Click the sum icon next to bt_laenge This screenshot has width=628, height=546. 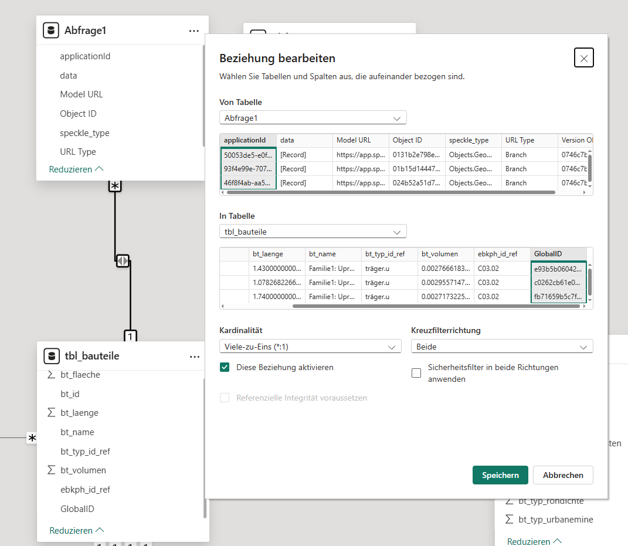tap(51, 413)
